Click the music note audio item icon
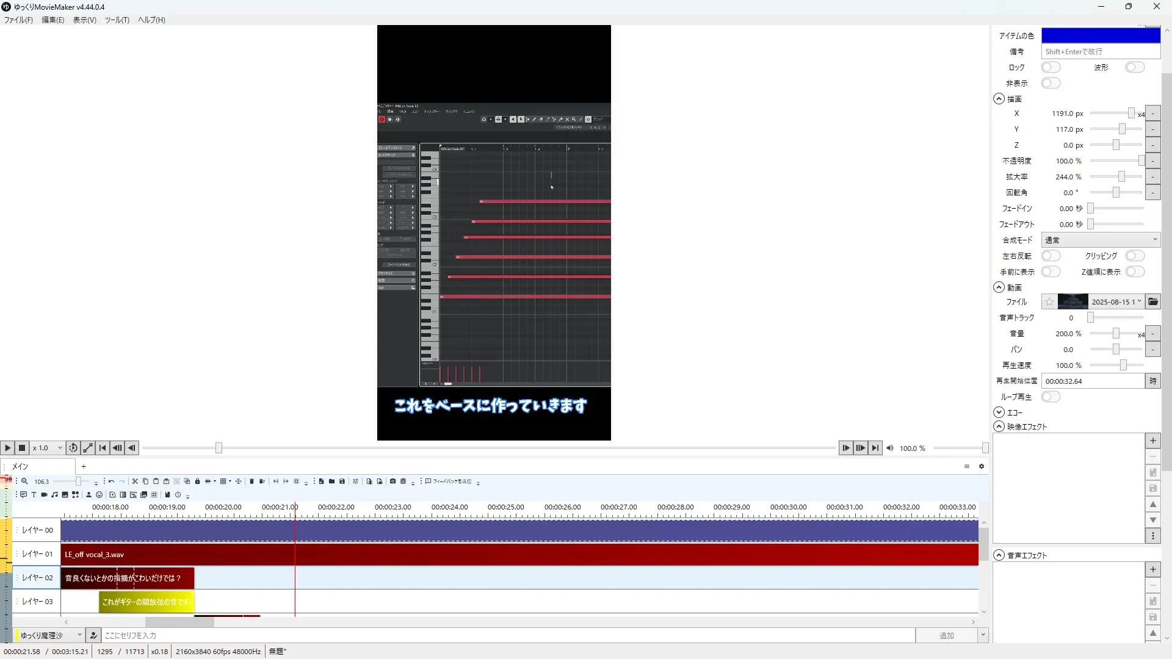 tap(54, 495)
